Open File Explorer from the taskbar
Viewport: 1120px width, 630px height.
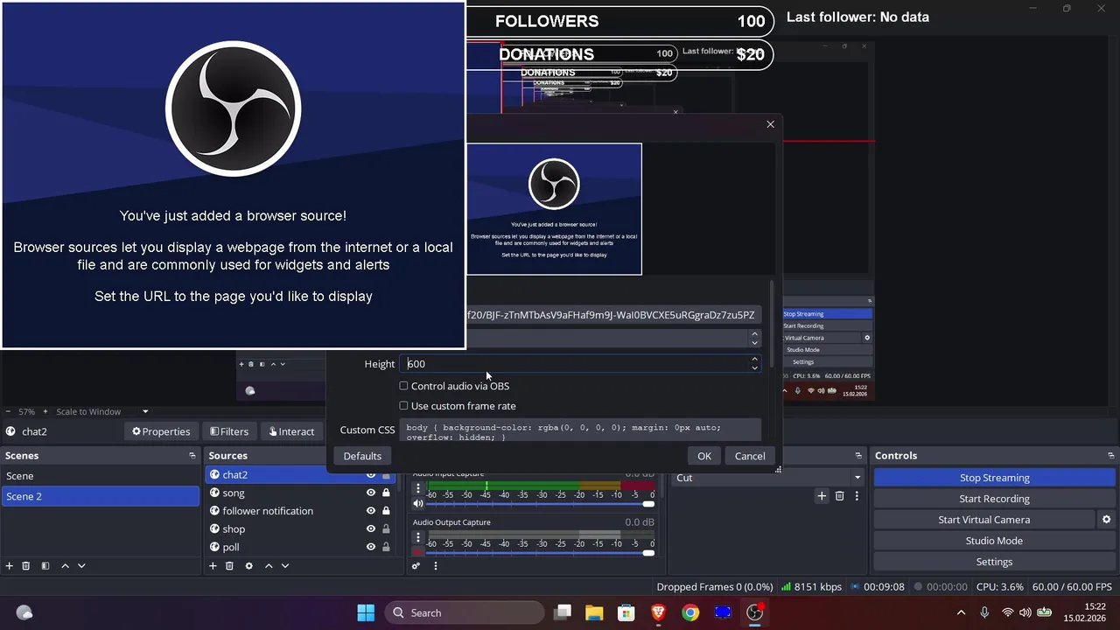point(594,612)
